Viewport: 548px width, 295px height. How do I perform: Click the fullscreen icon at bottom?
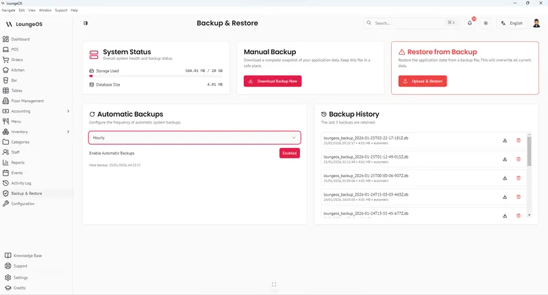tap(274, 285)
